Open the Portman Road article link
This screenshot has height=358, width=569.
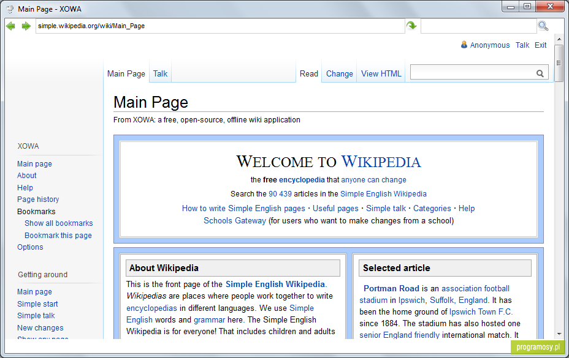pyautogui.click(x=391, y=288)
